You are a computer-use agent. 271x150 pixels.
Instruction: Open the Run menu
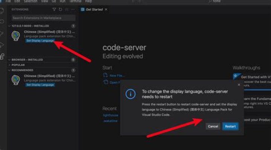62,1
